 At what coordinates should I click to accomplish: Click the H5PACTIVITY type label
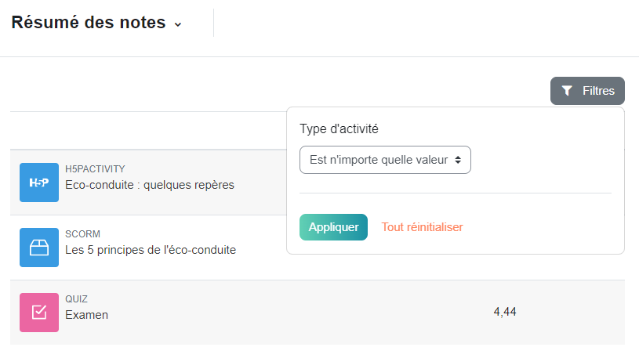coord(95,169)
